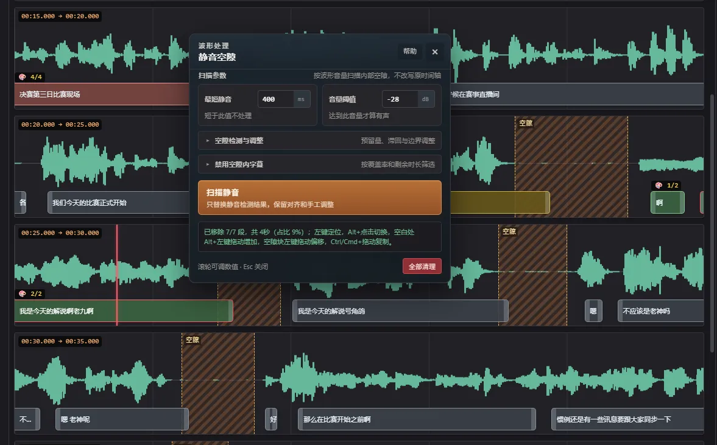Click the red playhead line on the waveform
This screenshot has width=717, height=445.
click(117, 275)
